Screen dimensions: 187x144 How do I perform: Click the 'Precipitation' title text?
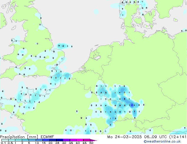[12, 137]
